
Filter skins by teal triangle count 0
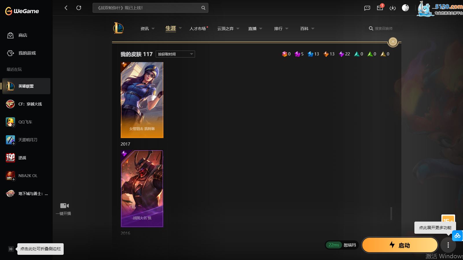[359, 54]
